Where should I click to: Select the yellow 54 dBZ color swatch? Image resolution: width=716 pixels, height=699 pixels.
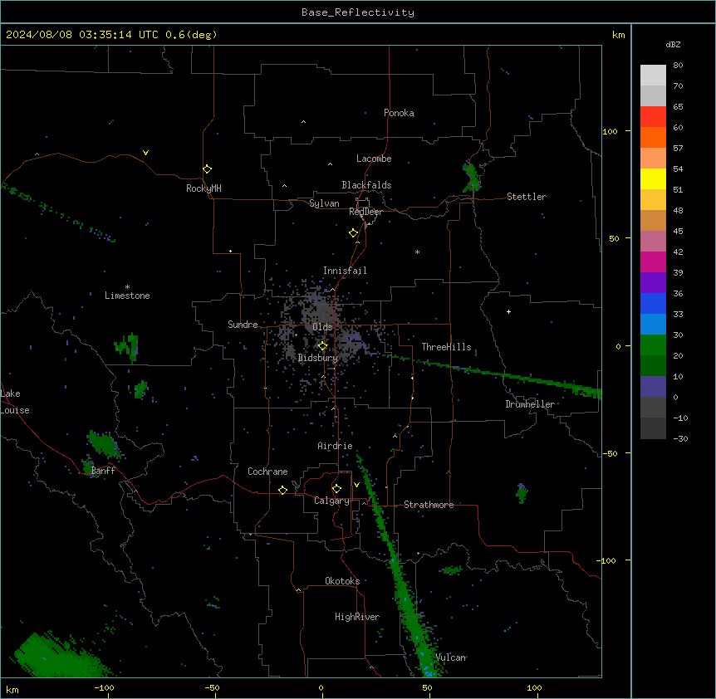pos(653,178)
